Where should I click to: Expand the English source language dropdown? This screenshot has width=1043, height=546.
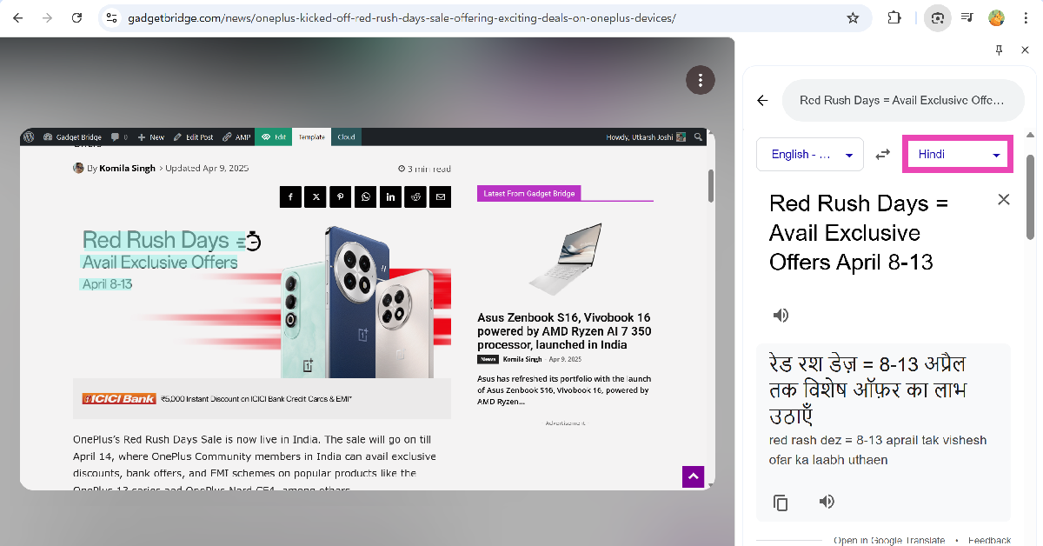(810, 155)
